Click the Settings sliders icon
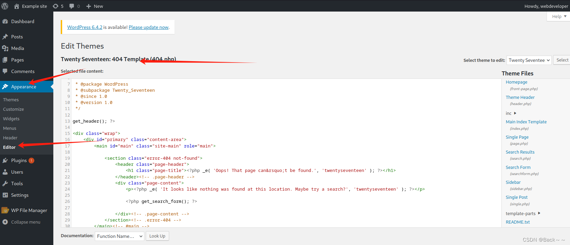This screenshot has width=570, height=245. pyautogui.click(x=5, y=195)
